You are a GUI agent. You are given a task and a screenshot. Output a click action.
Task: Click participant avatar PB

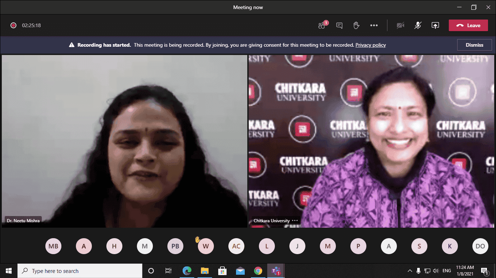(175, 247)
